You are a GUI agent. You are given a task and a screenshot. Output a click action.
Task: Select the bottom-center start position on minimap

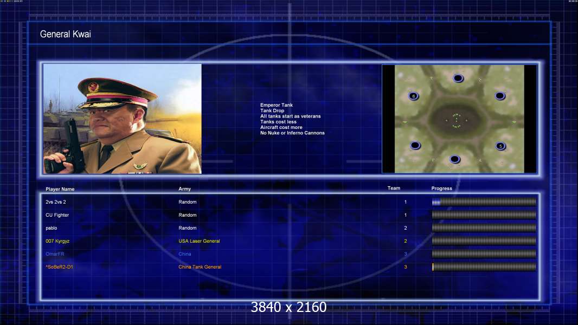455,159
